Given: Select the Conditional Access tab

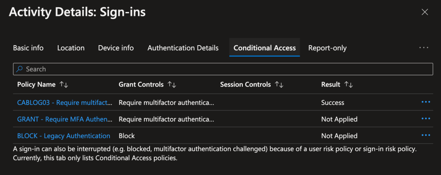Looking at the screenshot, I should point(265,48).
